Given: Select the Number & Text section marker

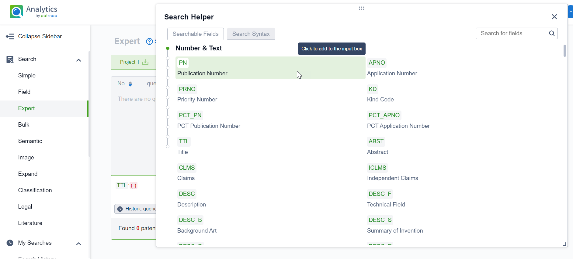Looking at the screenshot, I should (168, 48).
